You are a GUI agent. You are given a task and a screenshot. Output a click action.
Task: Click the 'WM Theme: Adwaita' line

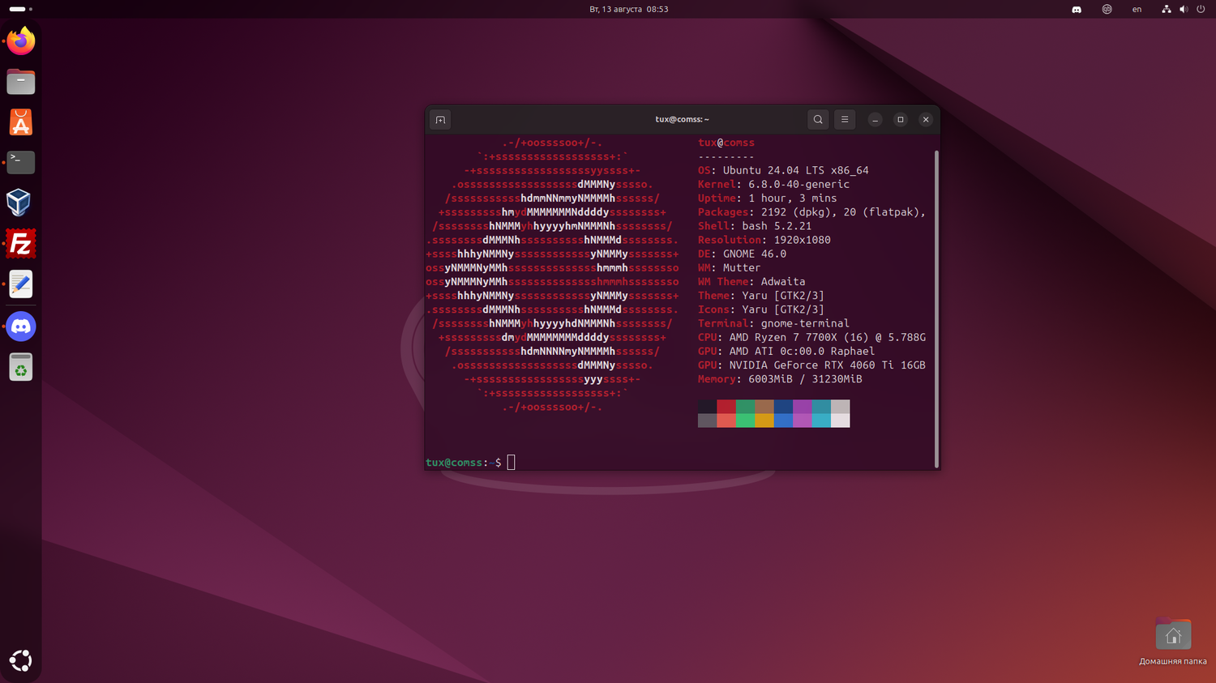pyautogui.click(x=751, y=282)
